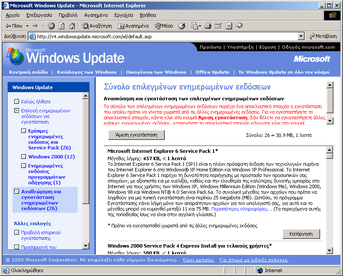343x276 pixels.
Task: Click the Mail icon in toolbar
Action: pos(194,26)
